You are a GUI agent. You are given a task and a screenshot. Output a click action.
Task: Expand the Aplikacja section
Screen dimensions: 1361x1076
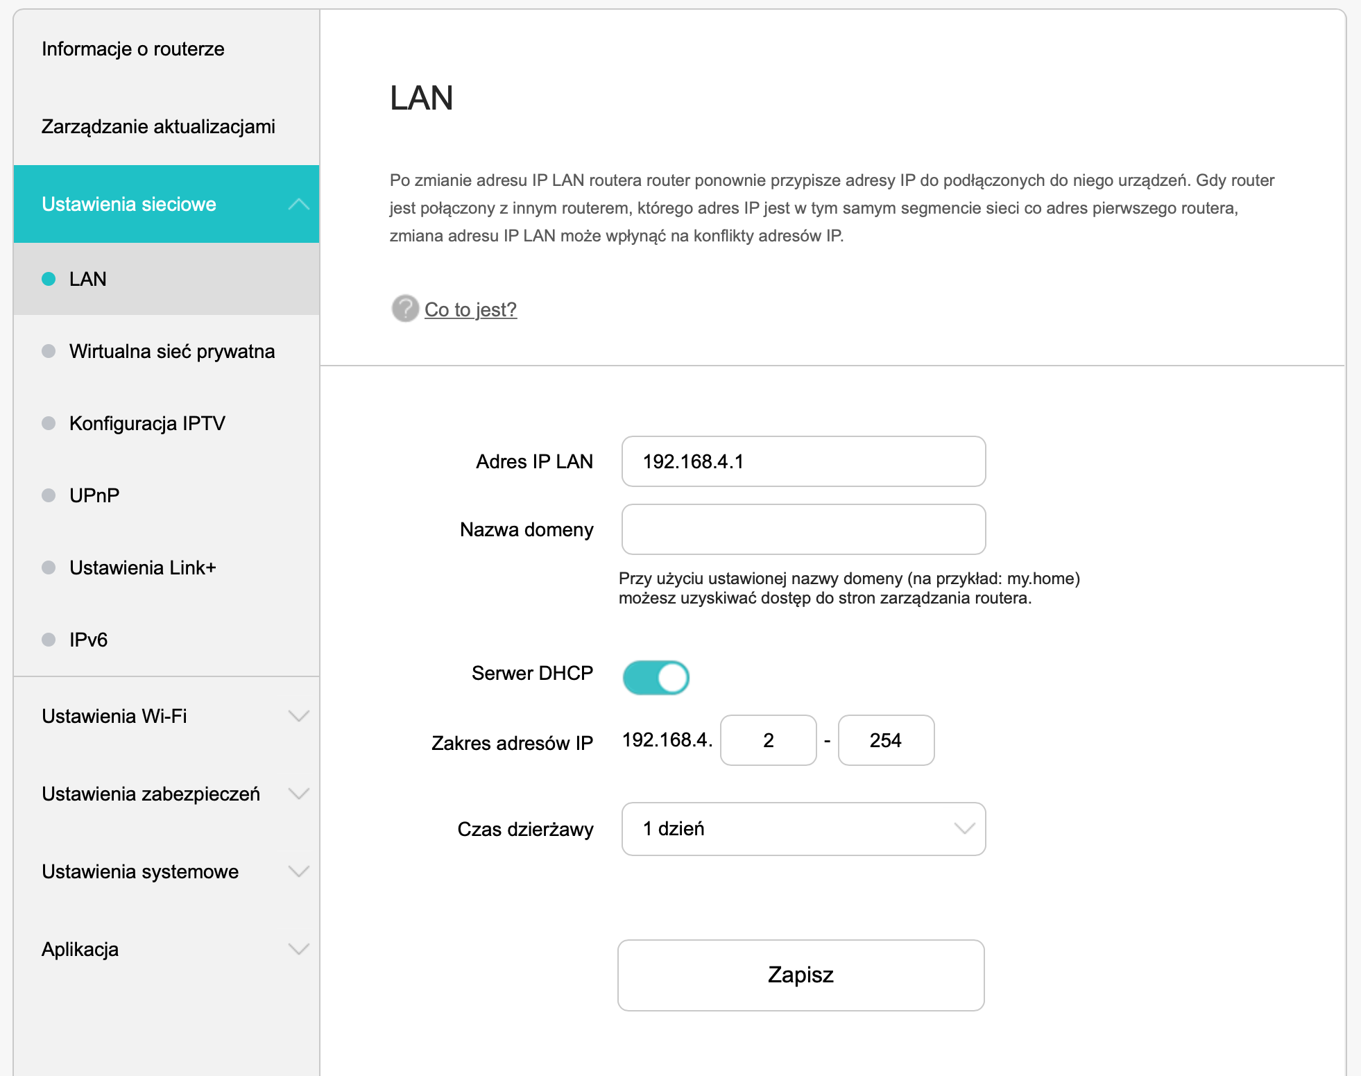(298, 949)
